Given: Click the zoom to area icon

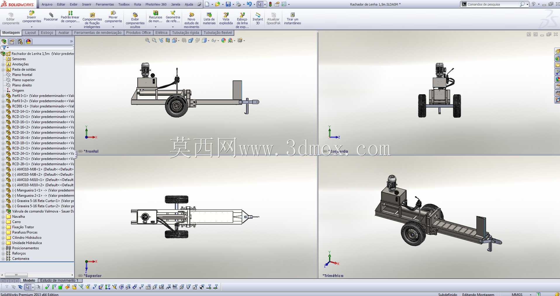Looking at the screenshot, I should [x=154, y=40].
